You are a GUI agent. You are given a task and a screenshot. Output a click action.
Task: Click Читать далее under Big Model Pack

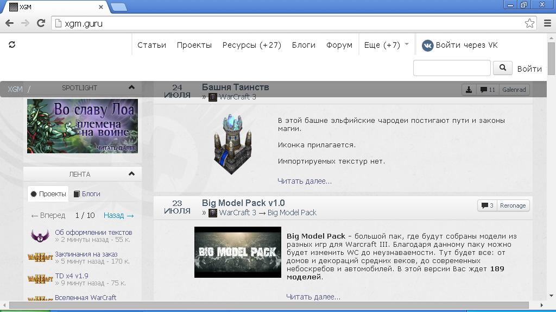313,297
